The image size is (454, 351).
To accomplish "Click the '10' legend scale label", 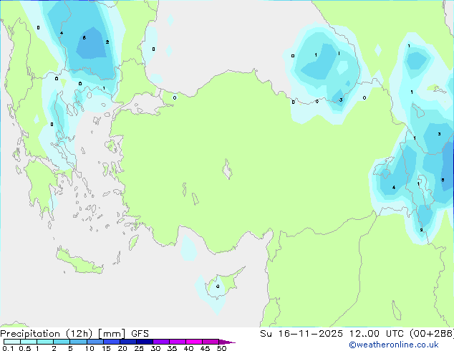I will (x=90, y=348).
